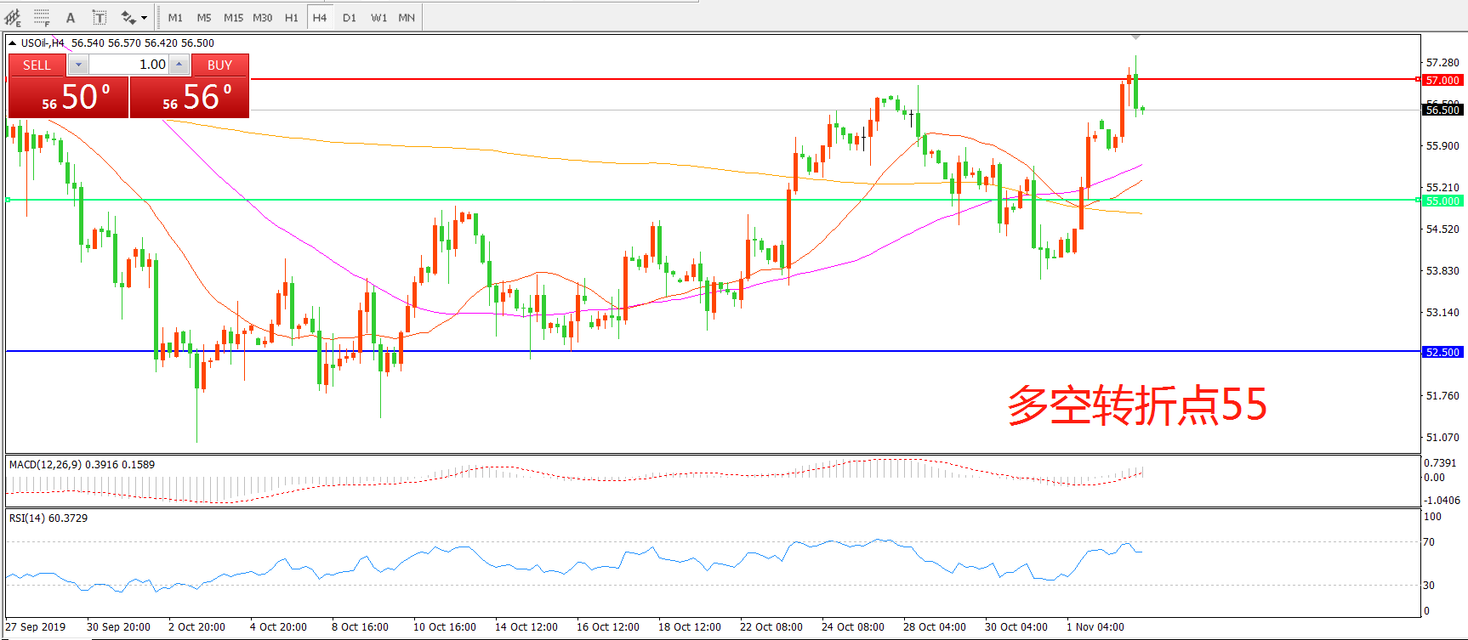Screen dimensions: 1468x640
Task: Select the text label tool
Action: click(x=100, y=17)
